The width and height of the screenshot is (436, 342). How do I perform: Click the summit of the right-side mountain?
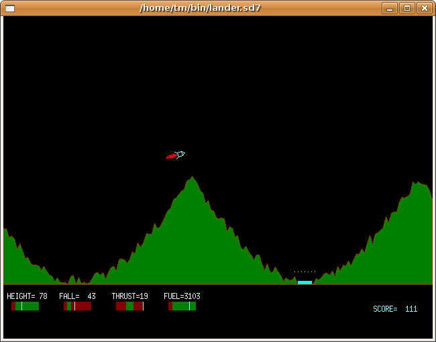click(418, 183)
